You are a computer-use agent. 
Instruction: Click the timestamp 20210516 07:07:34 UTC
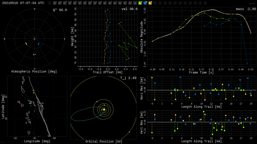[23, 3]
